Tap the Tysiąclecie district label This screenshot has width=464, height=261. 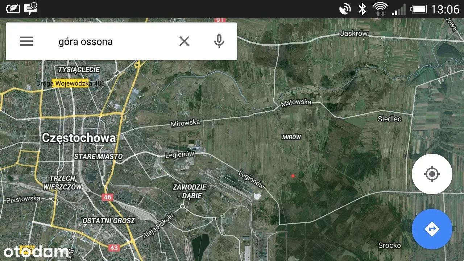click(79, 69)
